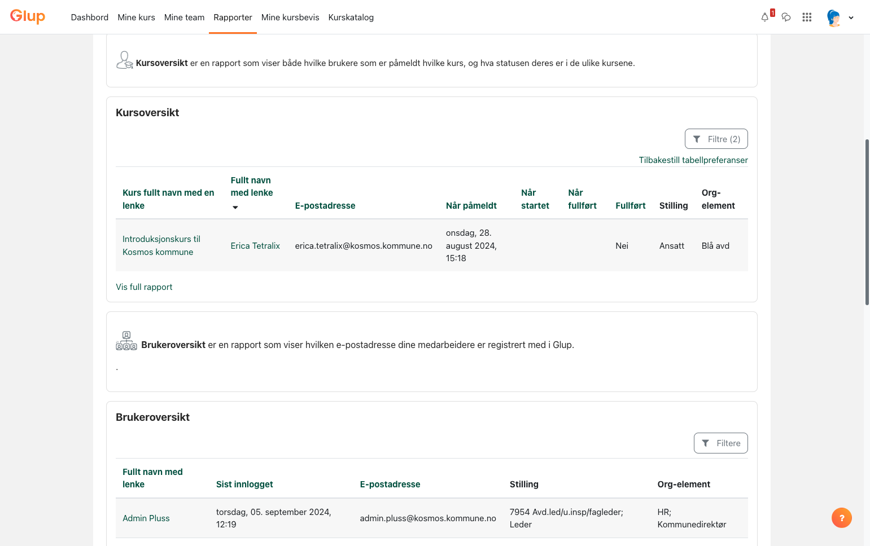Click Vis full rapport
The height and width of the screenshot is (546, 870).
[x=144, y=287]
